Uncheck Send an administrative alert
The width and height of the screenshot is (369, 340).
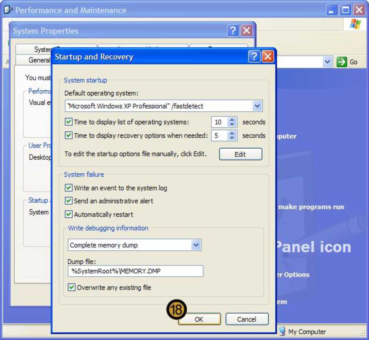69,201
